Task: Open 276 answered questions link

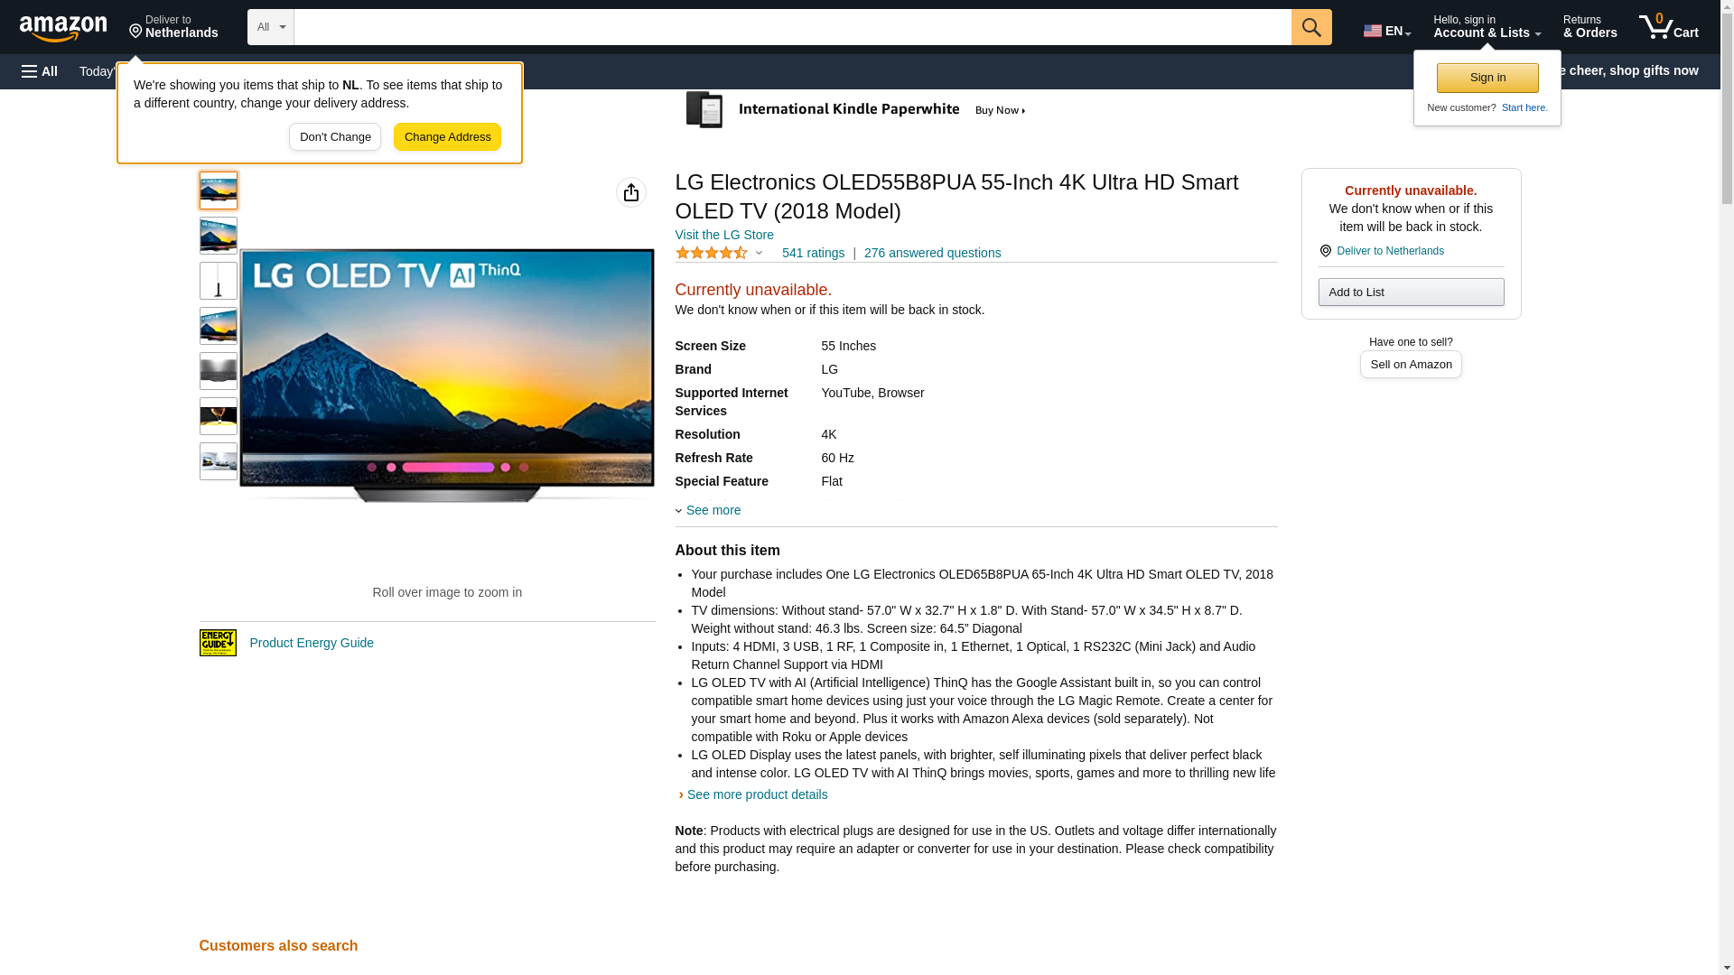Action: tap(932, 254)
